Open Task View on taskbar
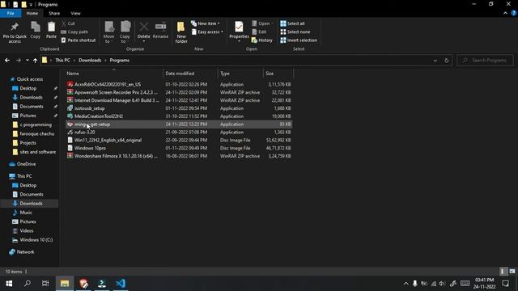Image resolution: width=518 pixels, height=291 pixels. pos(45,284)
